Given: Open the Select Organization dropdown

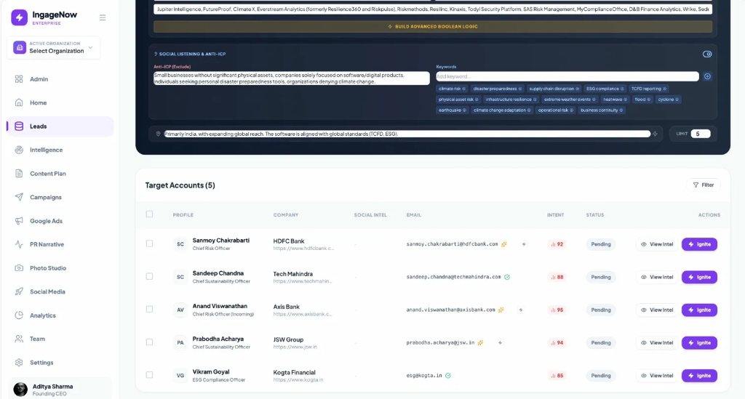Looking at the screenshot, I should click(54, 48).
